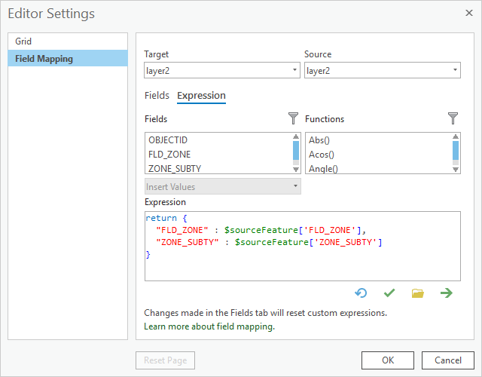Screen dimensions: 482x377
Task: Close the Editor Settings dialog
Action: (x=468, y=13)
